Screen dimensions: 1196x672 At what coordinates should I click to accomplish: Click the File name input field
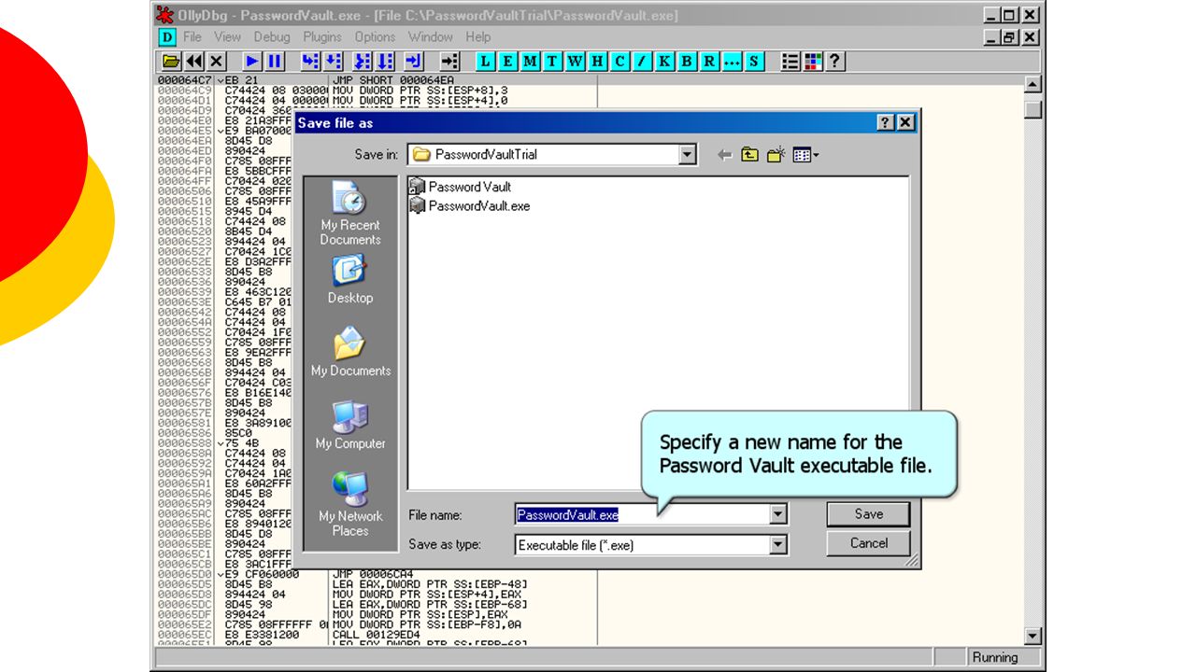[643, 514]
